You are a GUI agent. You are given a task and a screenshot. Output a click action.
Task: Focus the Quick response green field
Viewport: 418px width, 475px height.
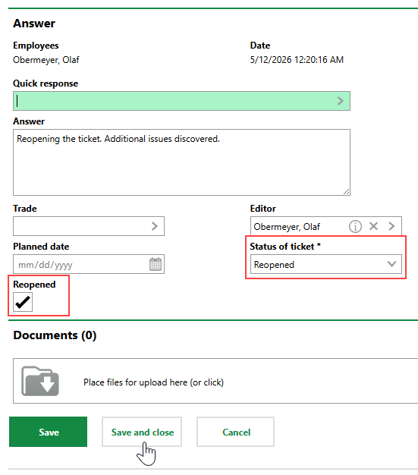[181, 101]
